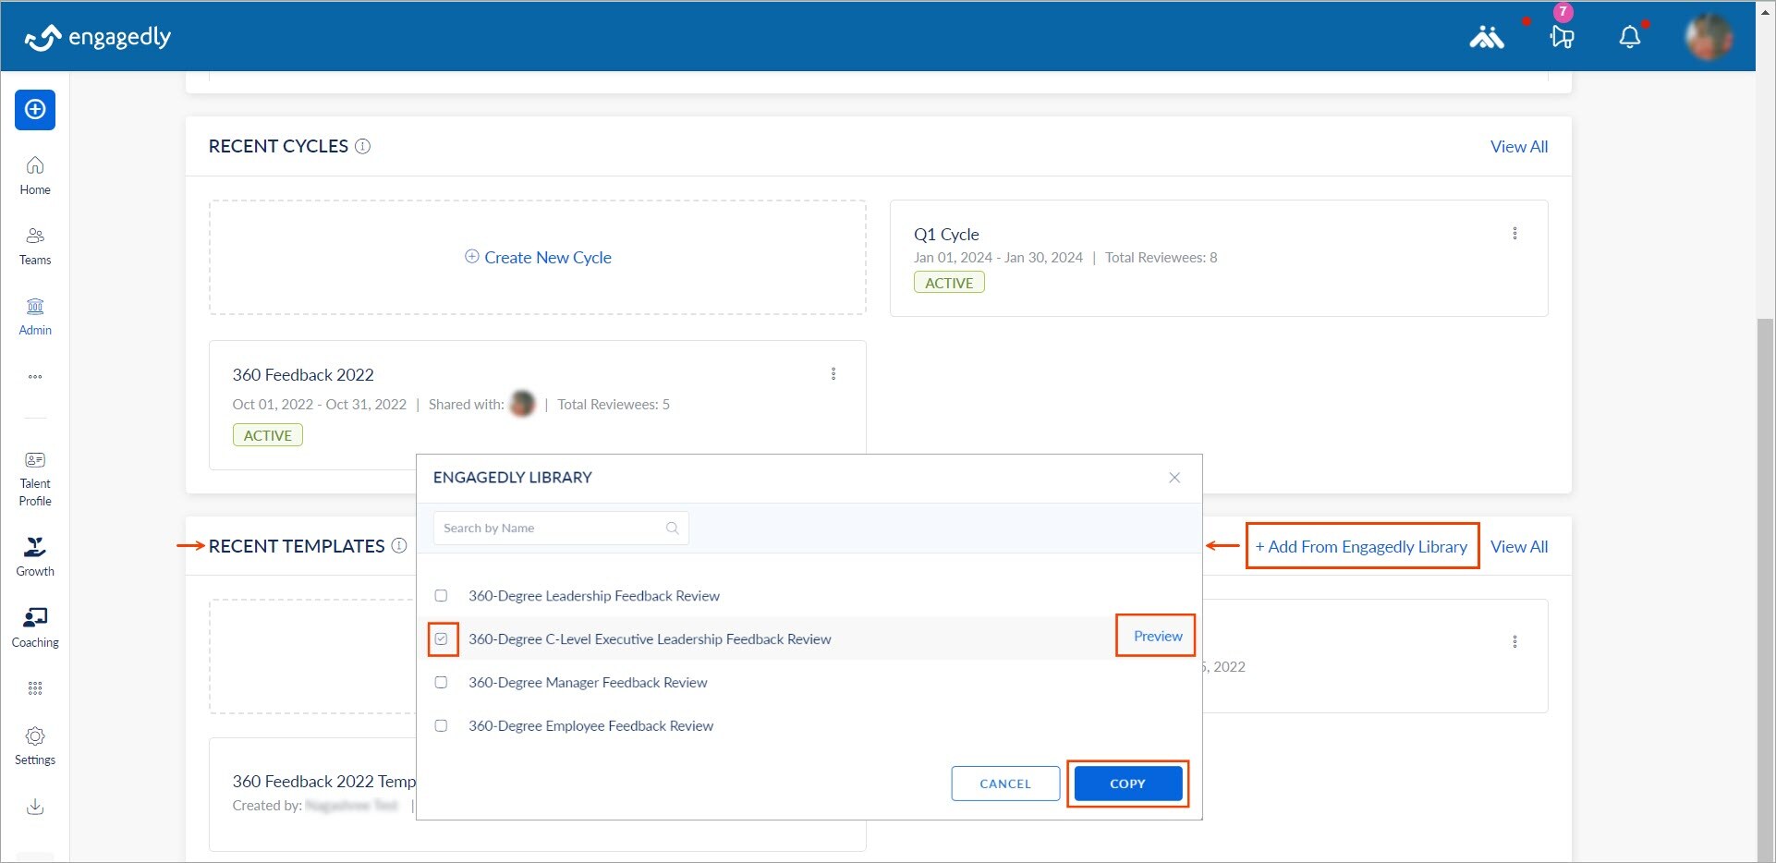Open the 360 Feedback 2022 cycle

(537, 405)
